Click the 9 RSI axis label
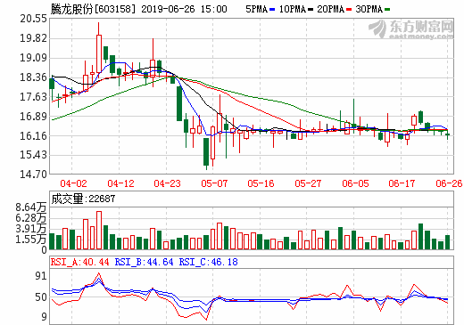This screenshot has height=325, width=464. [44, 317]
